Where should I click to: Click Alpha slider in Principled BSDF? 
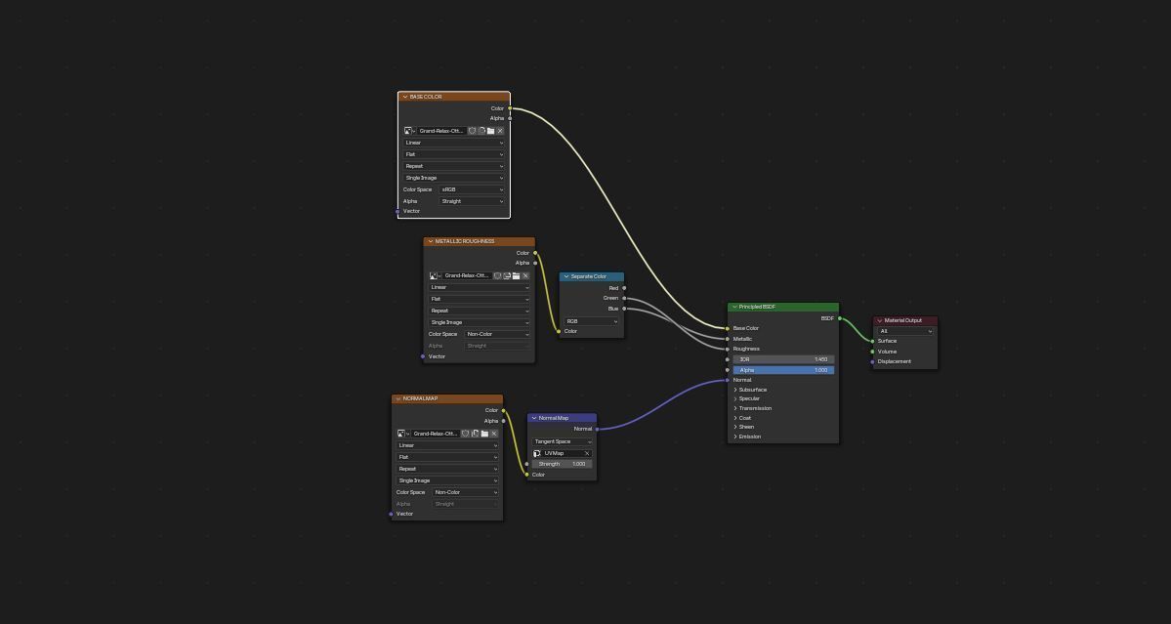click(x=783, y=370)
